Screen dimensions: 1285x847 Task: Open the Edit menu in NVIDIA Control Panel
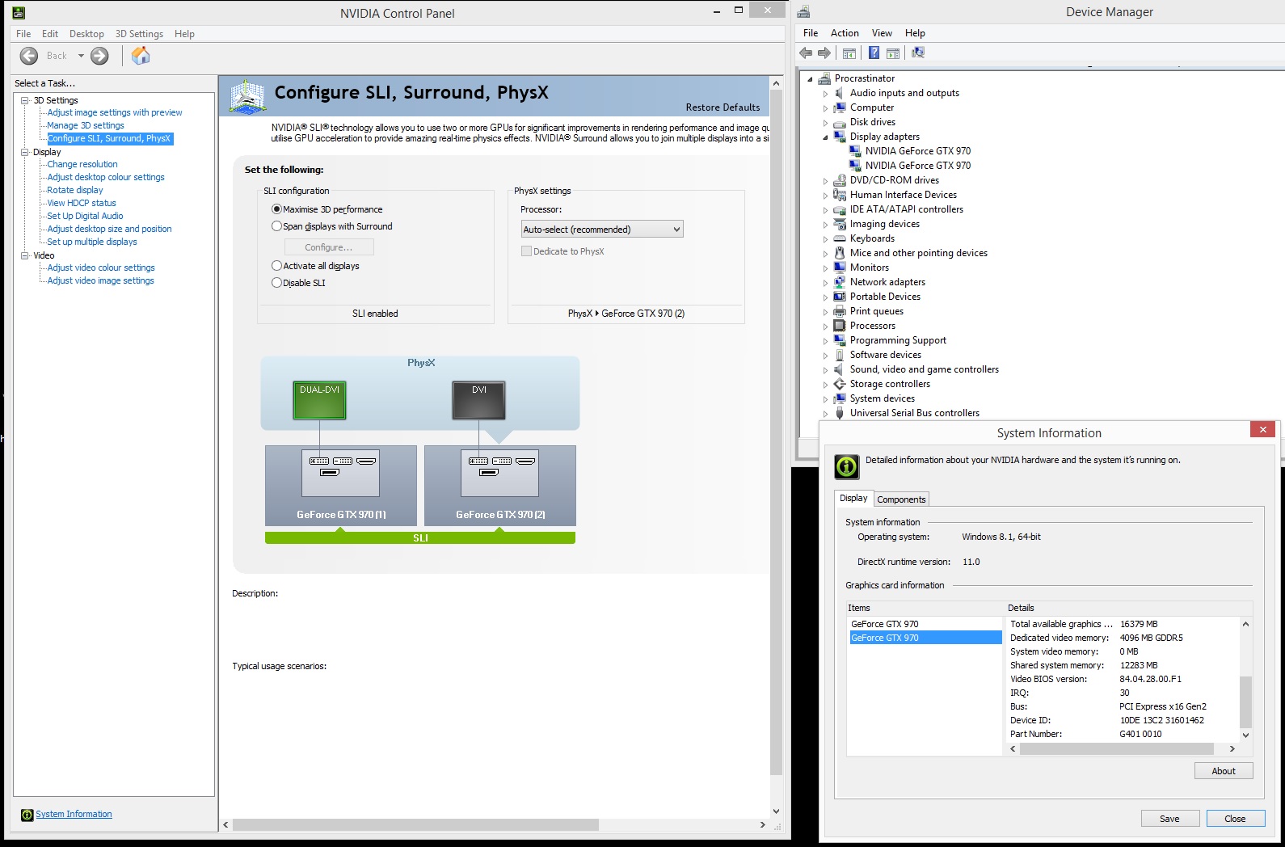point(50,34)
